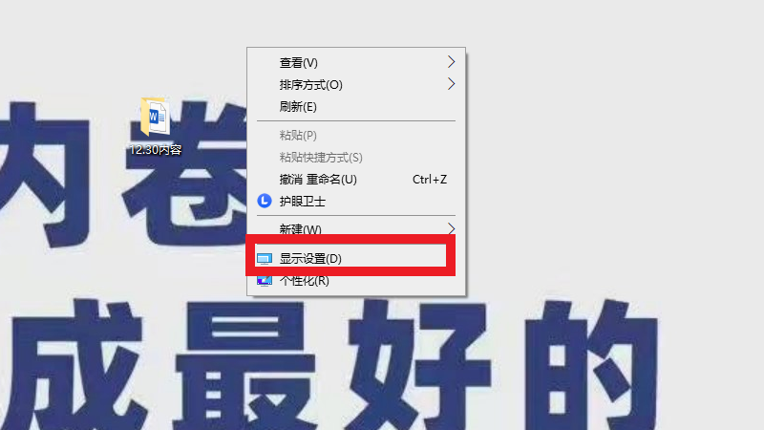764x430 pixels.
Task: Open 显示设置(D) display settings
Action: (356, 258)
